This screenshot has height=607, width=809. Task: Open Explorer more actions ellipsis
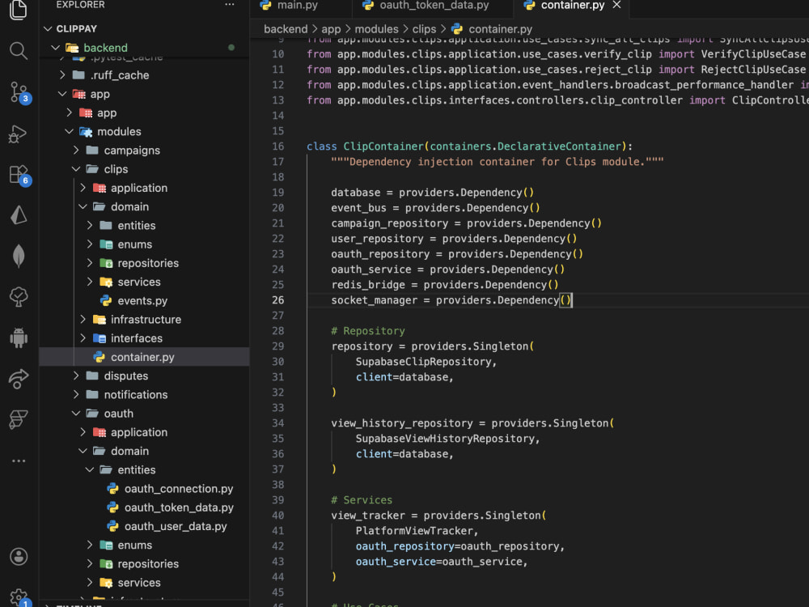pos(230,5)
